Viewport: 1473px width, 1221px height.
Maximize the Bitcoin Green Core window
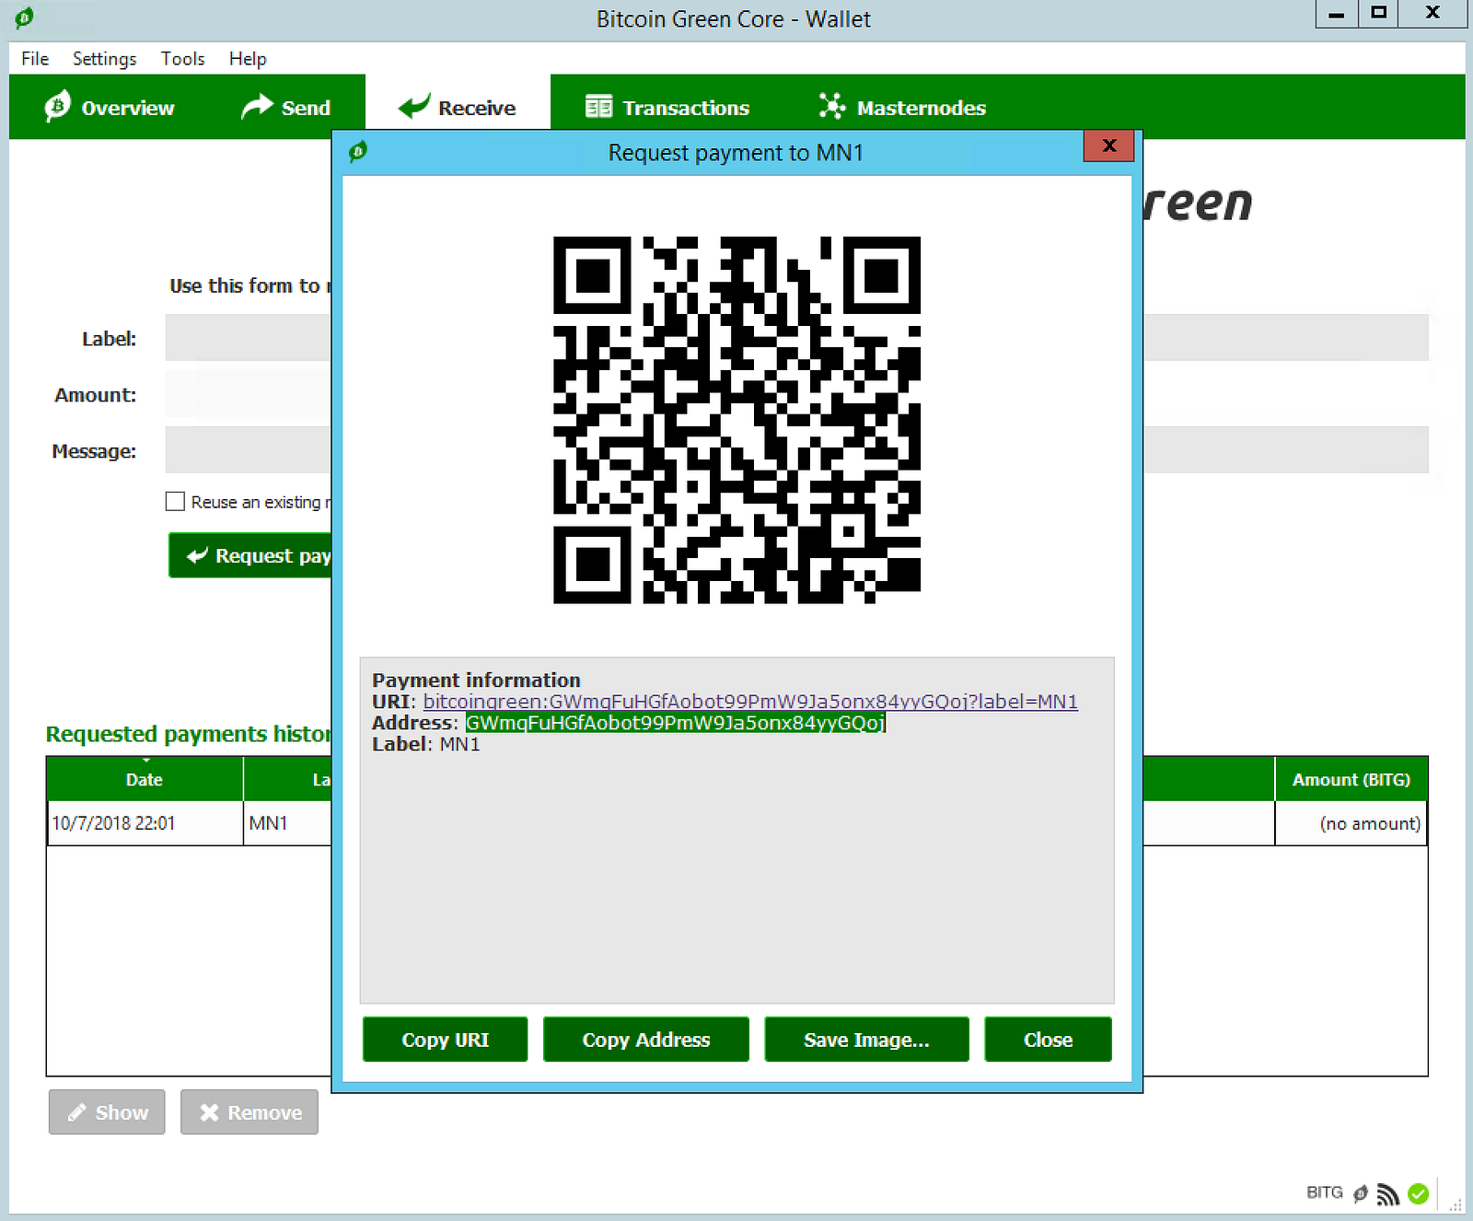coord(1378,14)
